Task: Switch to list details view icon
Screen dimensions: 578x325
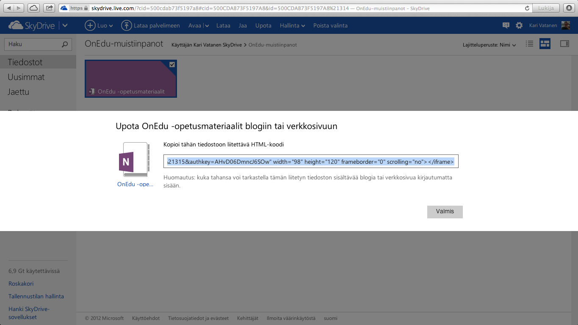Action: [x=529, y=44]
